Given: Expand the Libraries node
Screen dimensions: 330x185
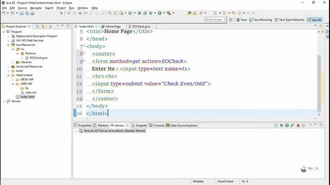Looking at the screenshot, I should click(x=13, y=62).
